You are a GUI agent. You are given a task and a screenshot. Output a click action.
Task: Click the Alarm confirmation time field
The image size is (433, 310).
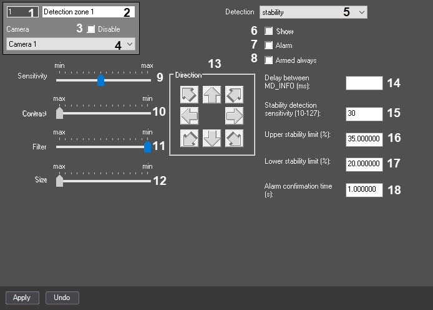(364, 190)
